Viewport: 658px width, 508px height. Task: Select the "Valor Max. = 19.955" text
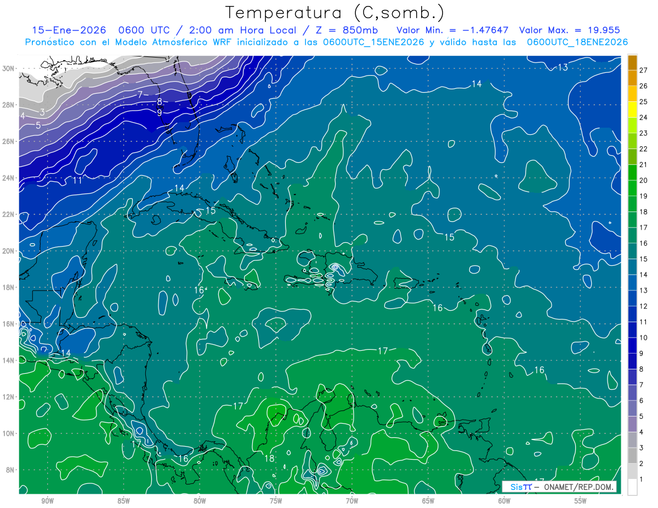[570, 31]
